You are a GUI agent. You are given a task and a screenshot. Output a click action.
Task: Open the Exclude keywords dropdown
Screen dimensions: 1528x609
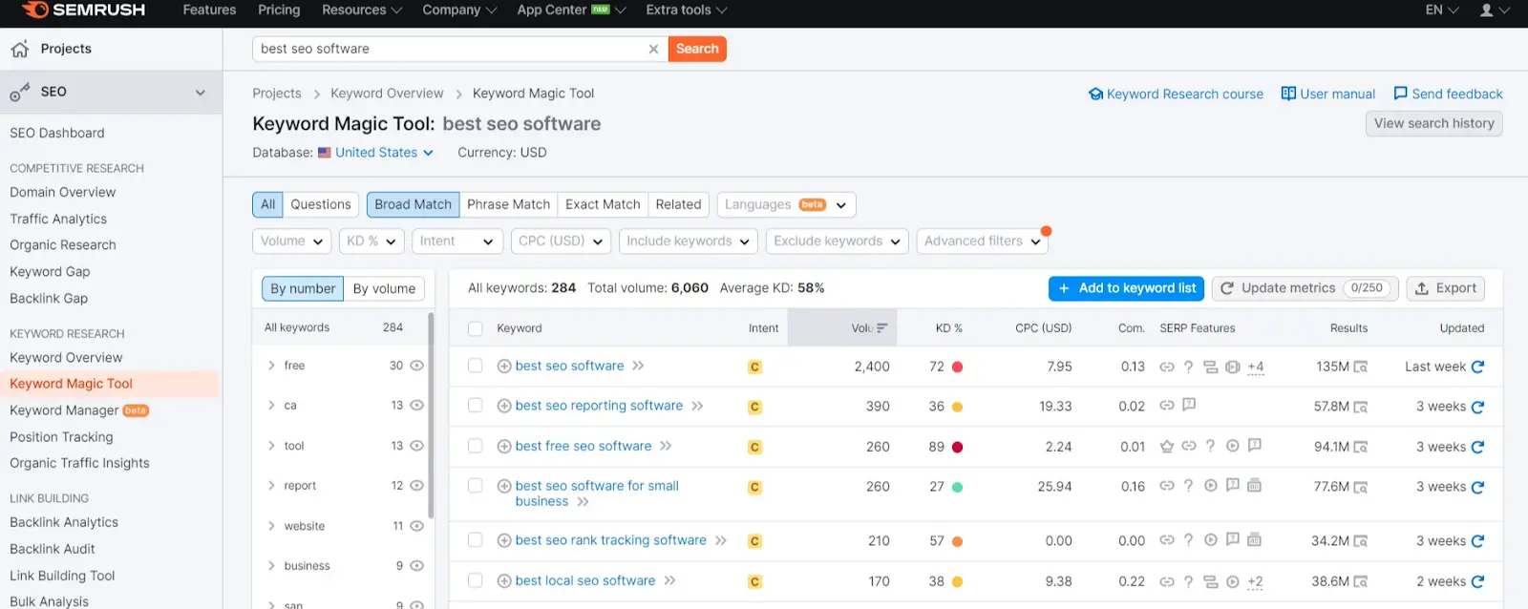click(837, 241)
